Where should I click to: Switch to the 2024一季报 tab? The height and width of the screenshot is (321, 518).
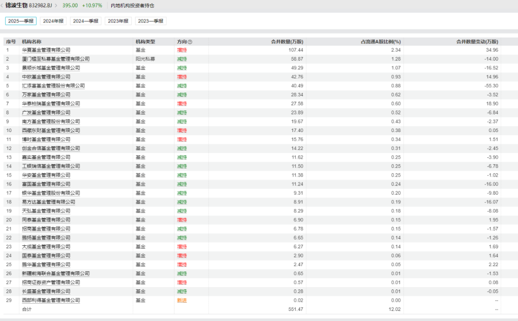pyautogui.click(x=85, y=21)
